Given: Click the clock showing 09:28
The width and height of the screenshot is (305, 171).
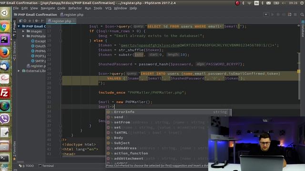Looking at the screenshot, I should pos(293,3).
